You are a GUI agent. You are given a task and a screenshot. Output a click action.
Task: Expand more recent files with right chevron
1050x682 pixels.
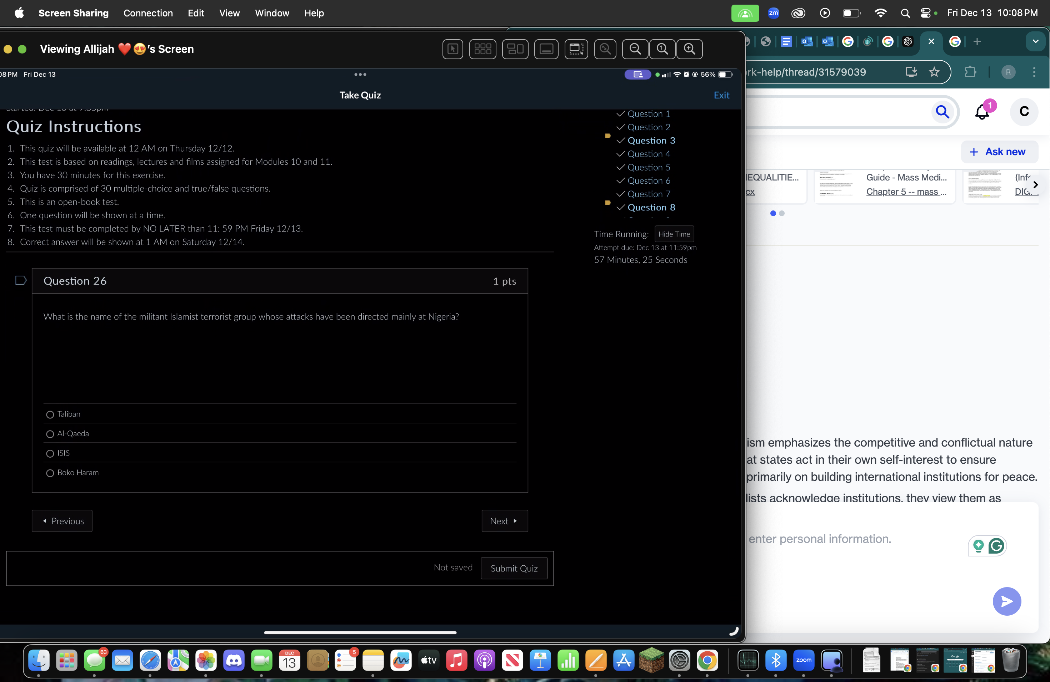click(1036, 185)
